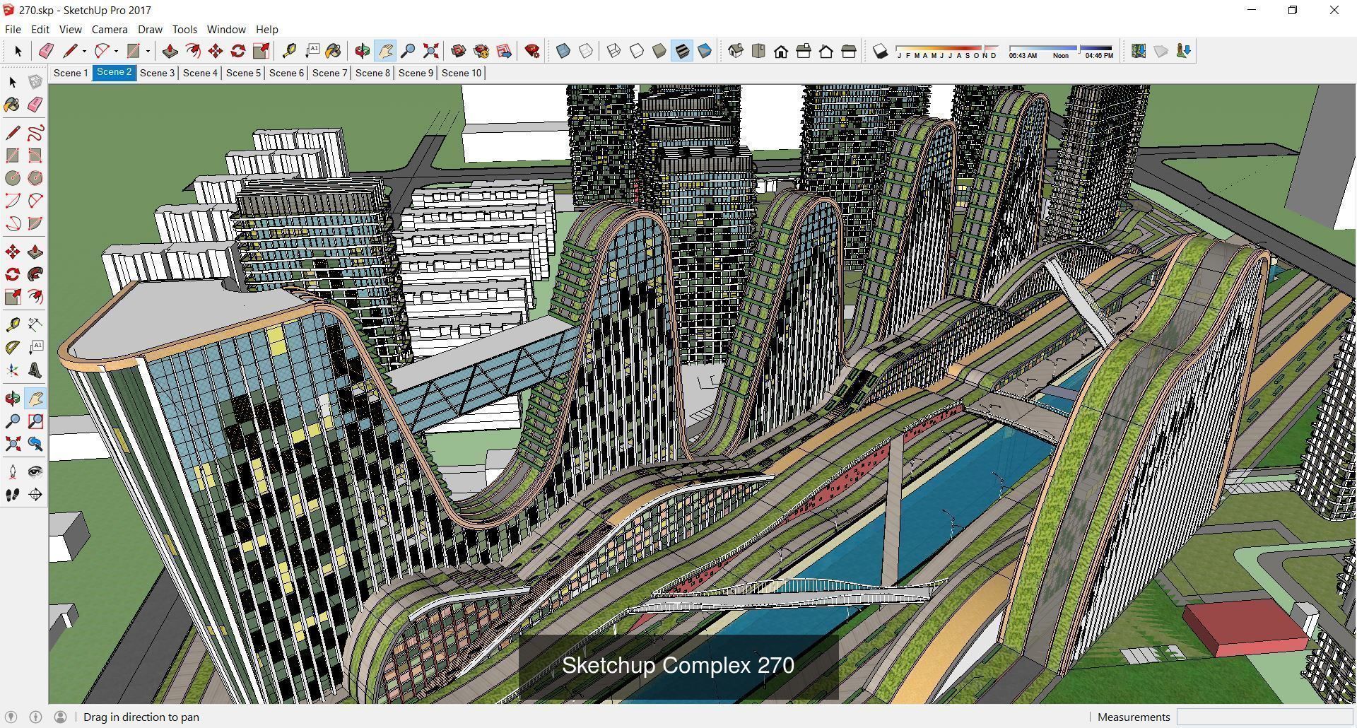Viewport: 1357px width, 728px height.
Task: Click Zoom Extents in top toolbar
Action: click(430, 51)
